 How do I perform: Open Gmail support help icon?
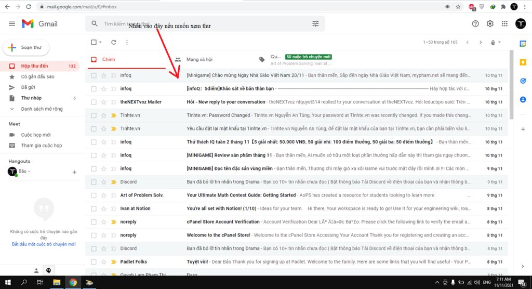[475, 24]
